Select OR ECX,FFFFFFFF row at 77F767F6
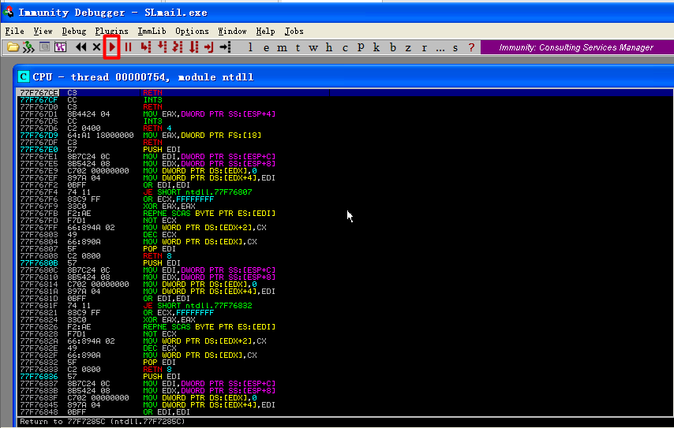 [x=345, y=199]
